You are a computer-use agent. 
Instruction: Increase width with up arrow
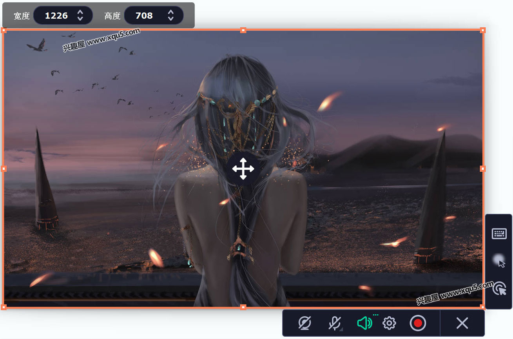[80, 12]
